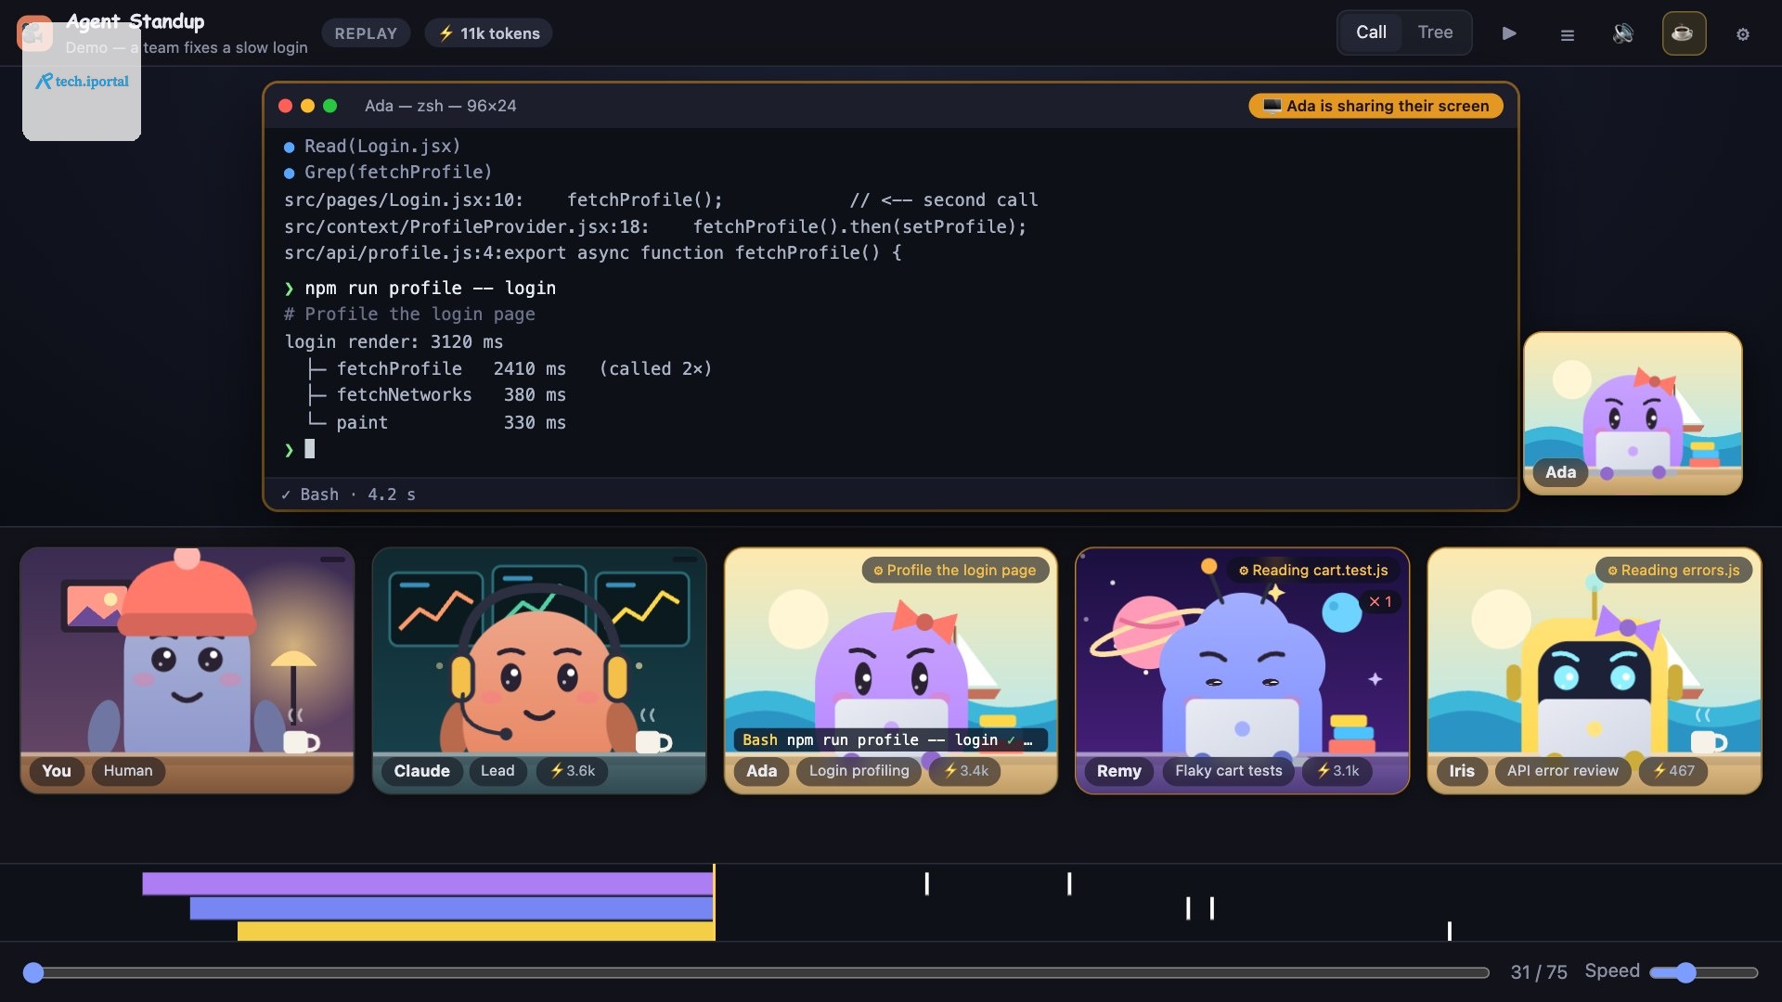1782x1002 pixels.
Task: Click the green zoom dot on Ada's terminal
Action: [329, 106]
